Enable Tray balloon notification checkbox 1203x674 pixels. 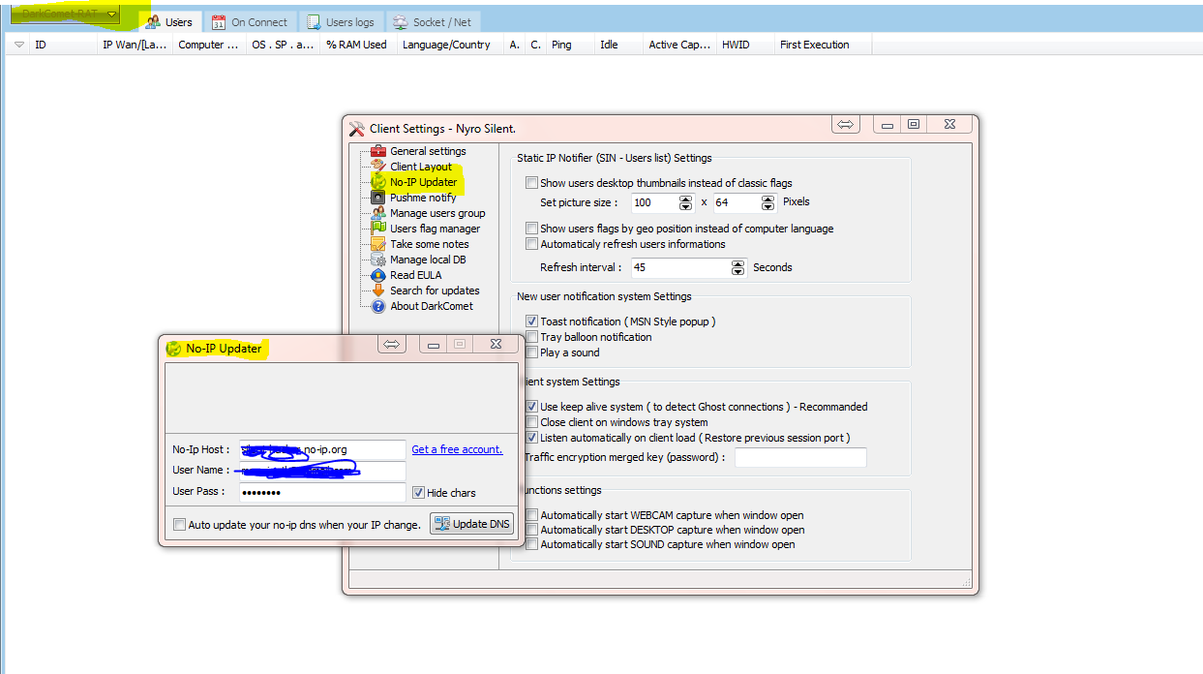pyautogui.click(x=531, y=337)
